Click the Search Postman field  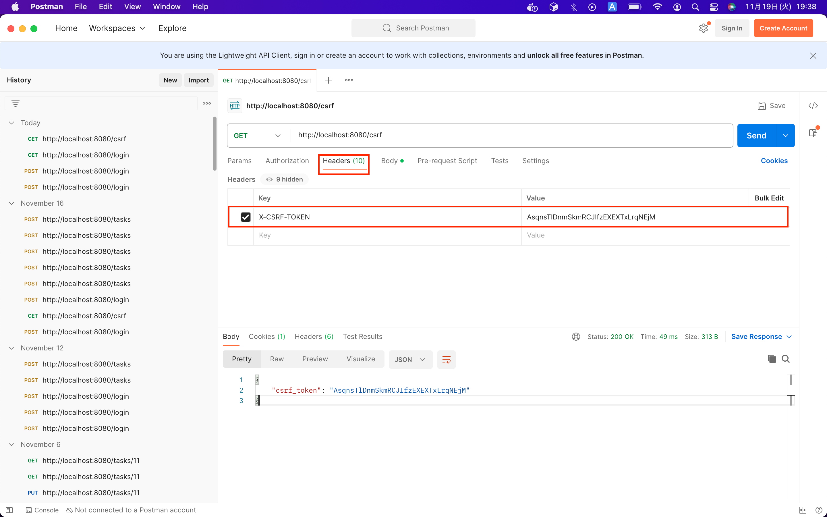click(413, 28)
